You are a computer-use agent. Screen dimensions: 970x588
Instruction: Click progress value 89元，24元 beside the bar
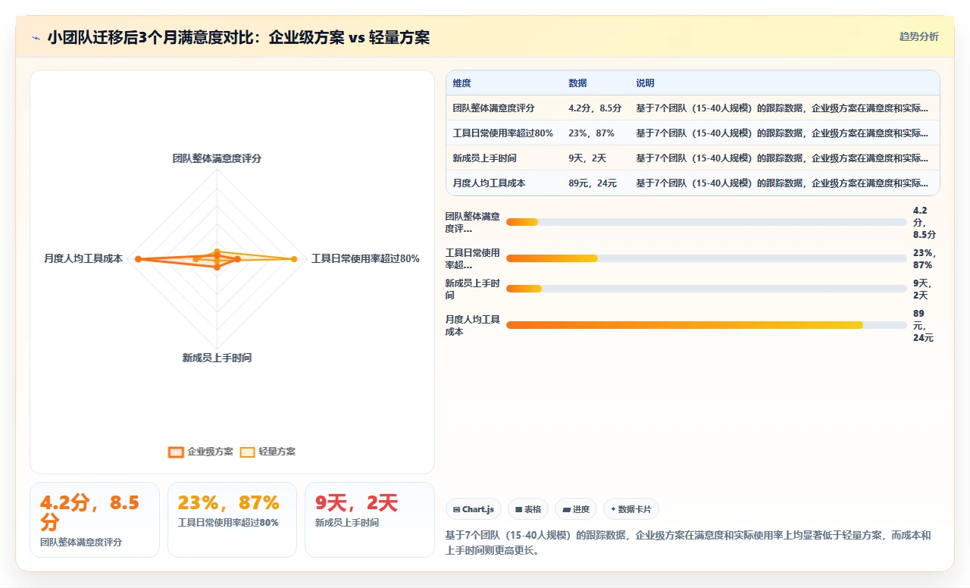tap(924, 326)
